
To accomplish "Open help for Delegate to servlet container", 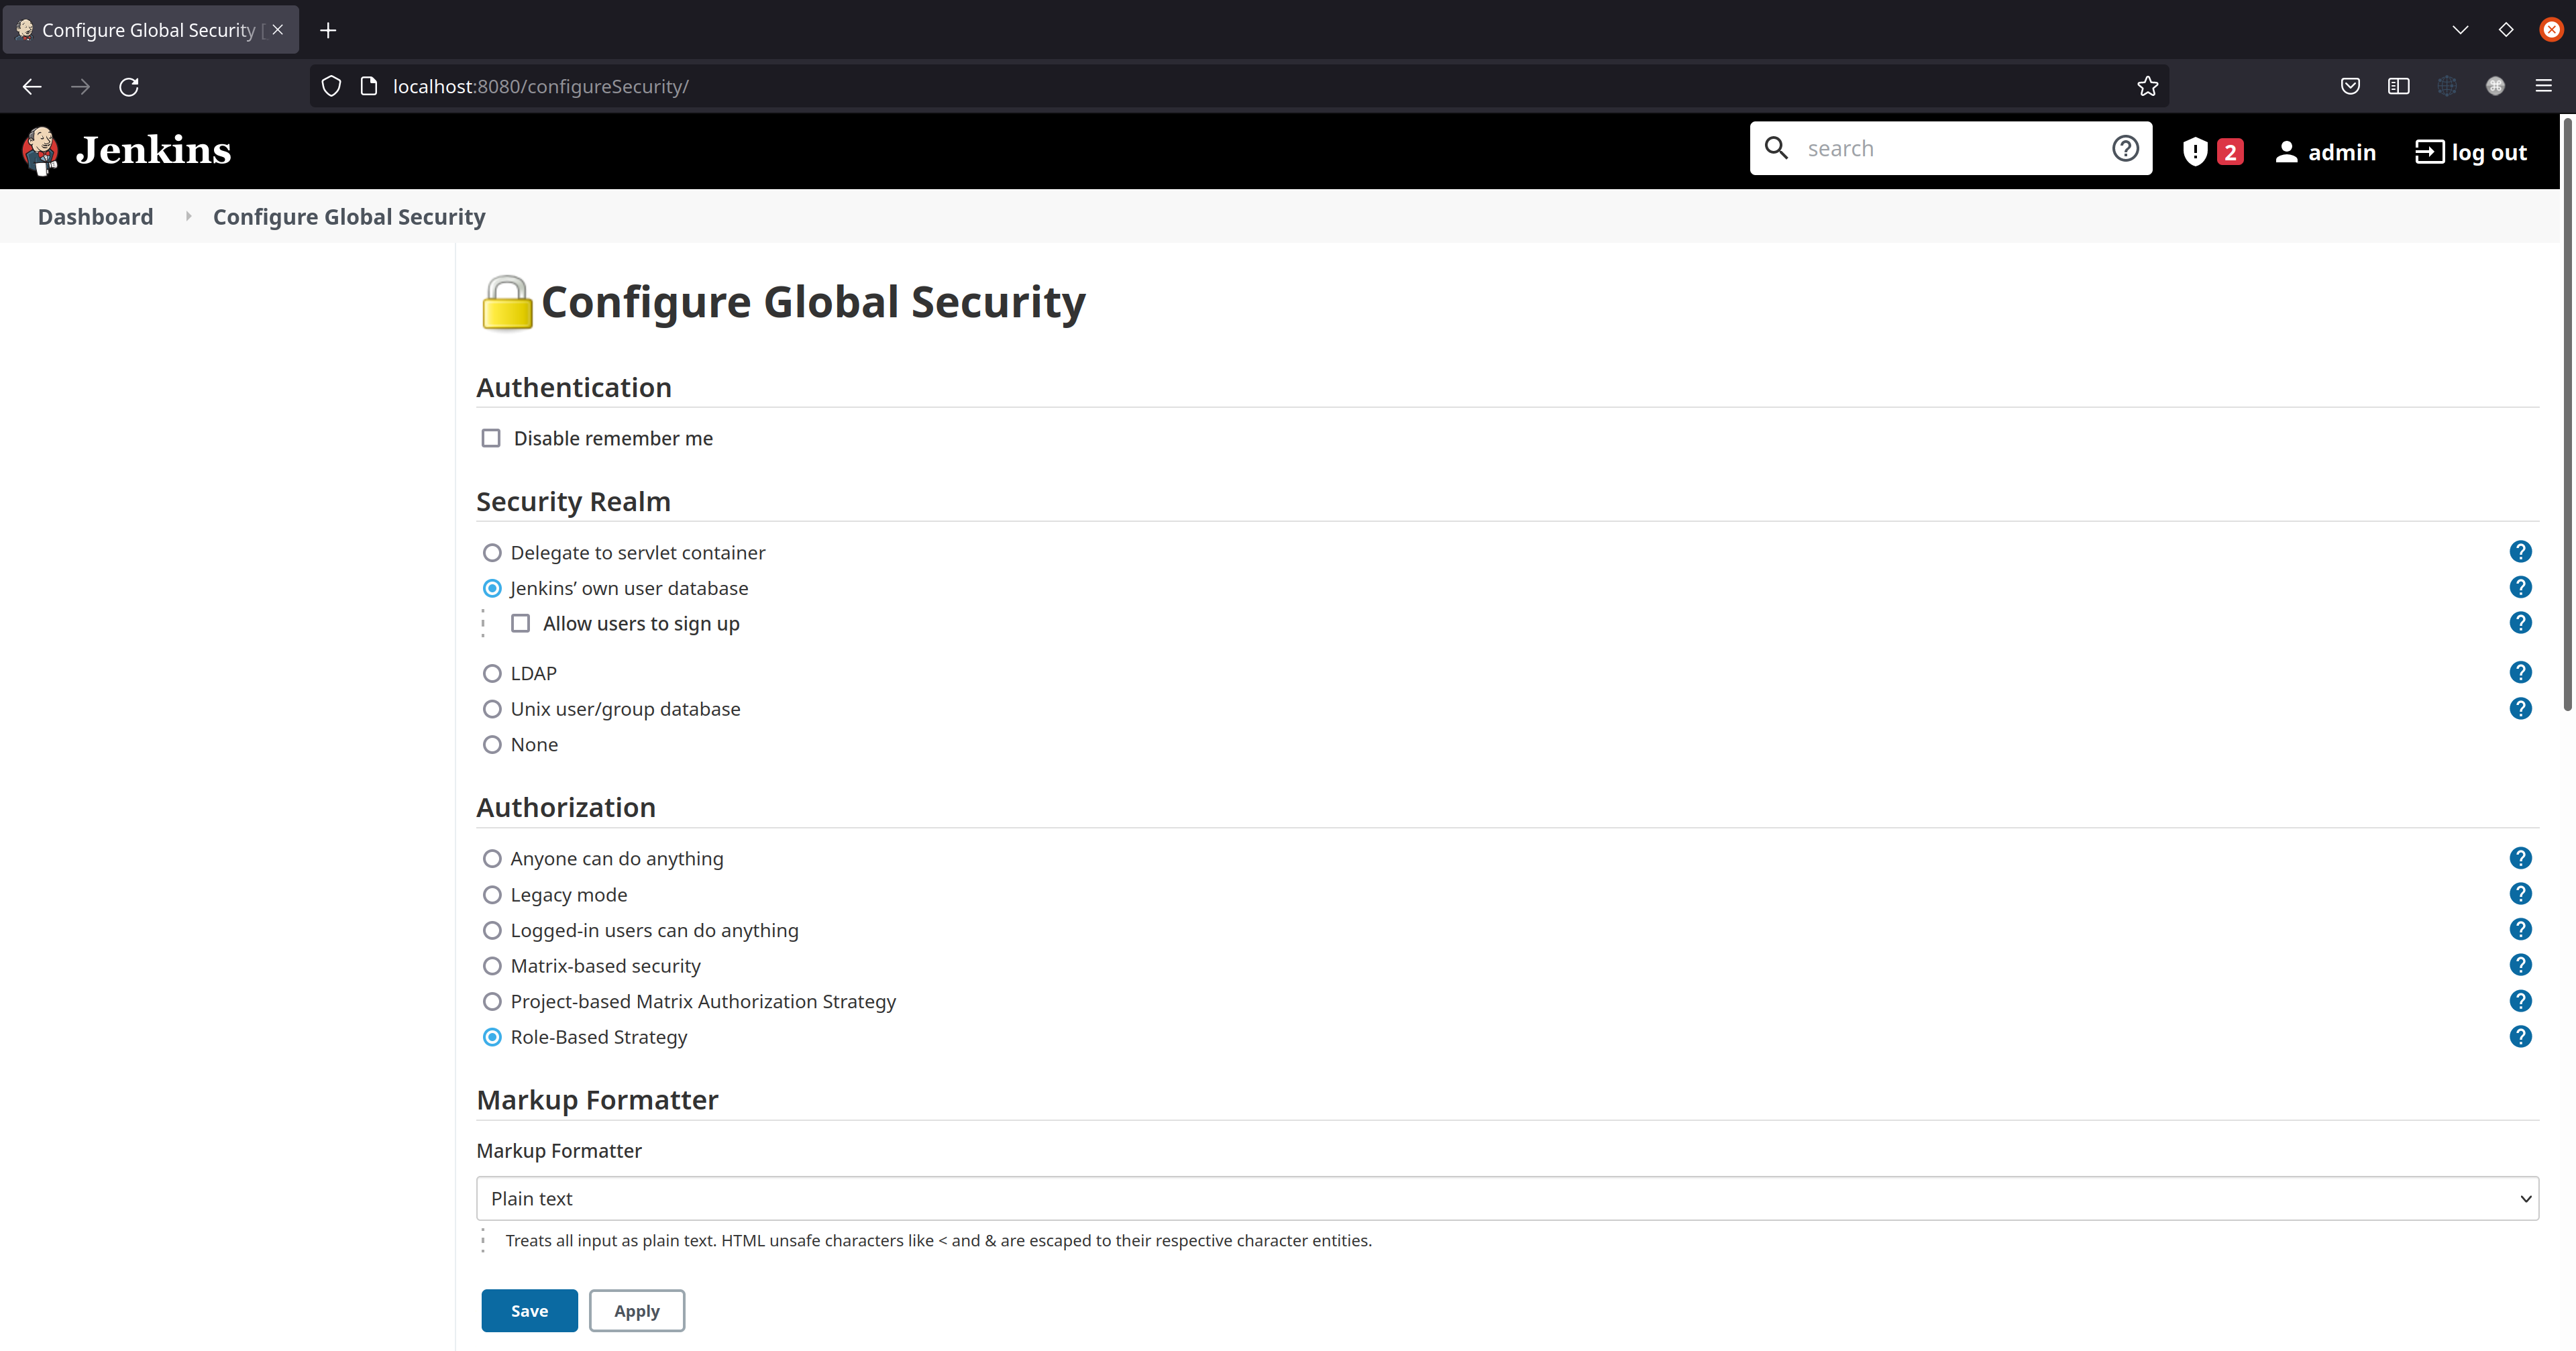I will (2520, 552).
